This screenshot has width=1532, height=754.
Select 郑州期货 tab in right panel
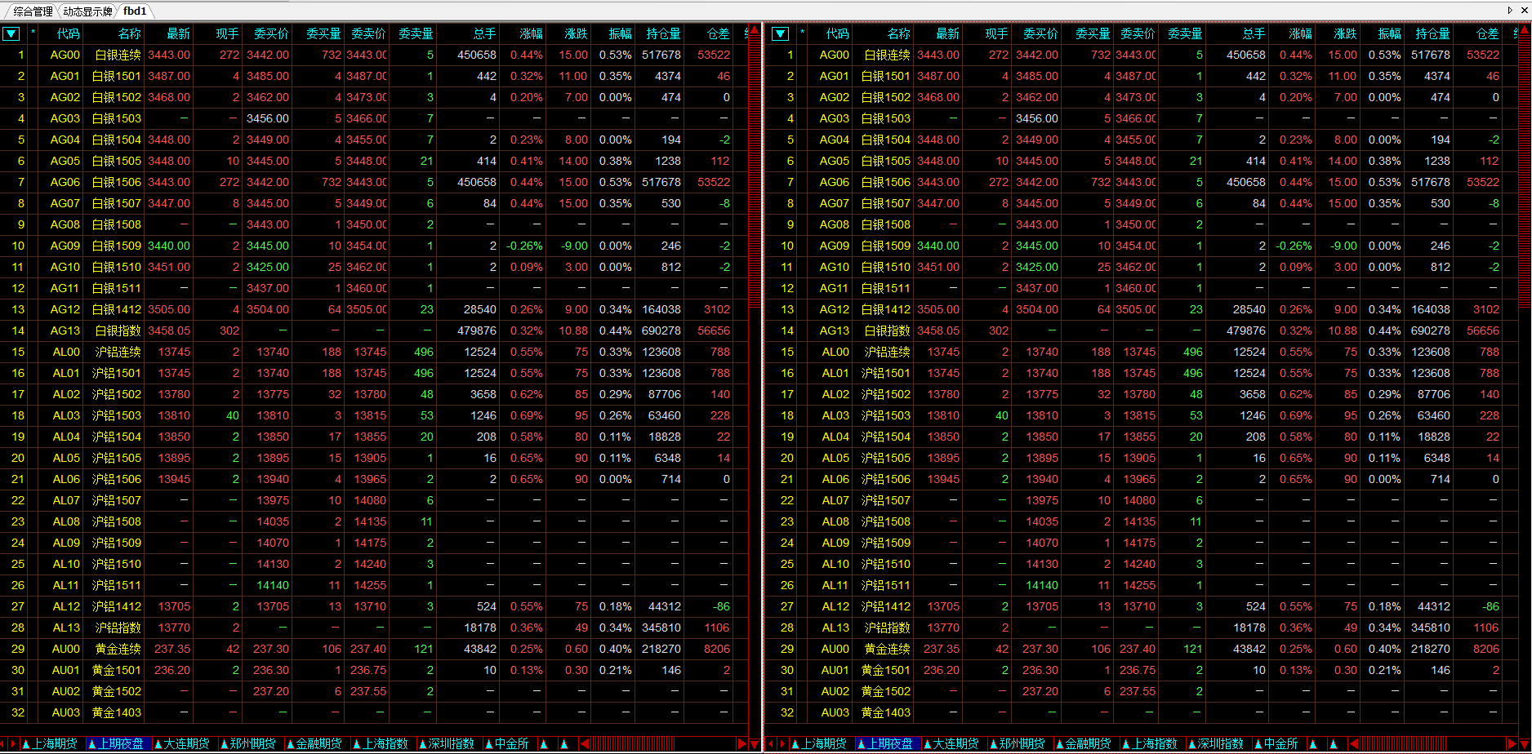pos(1021,744)
